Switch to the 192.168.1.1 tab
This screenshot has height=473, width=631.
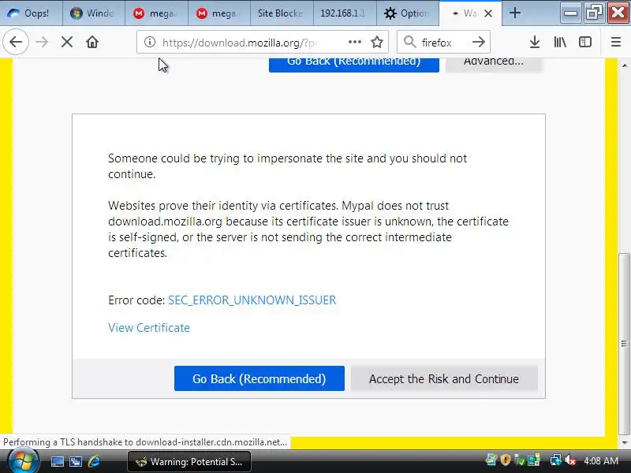point(345,13)
